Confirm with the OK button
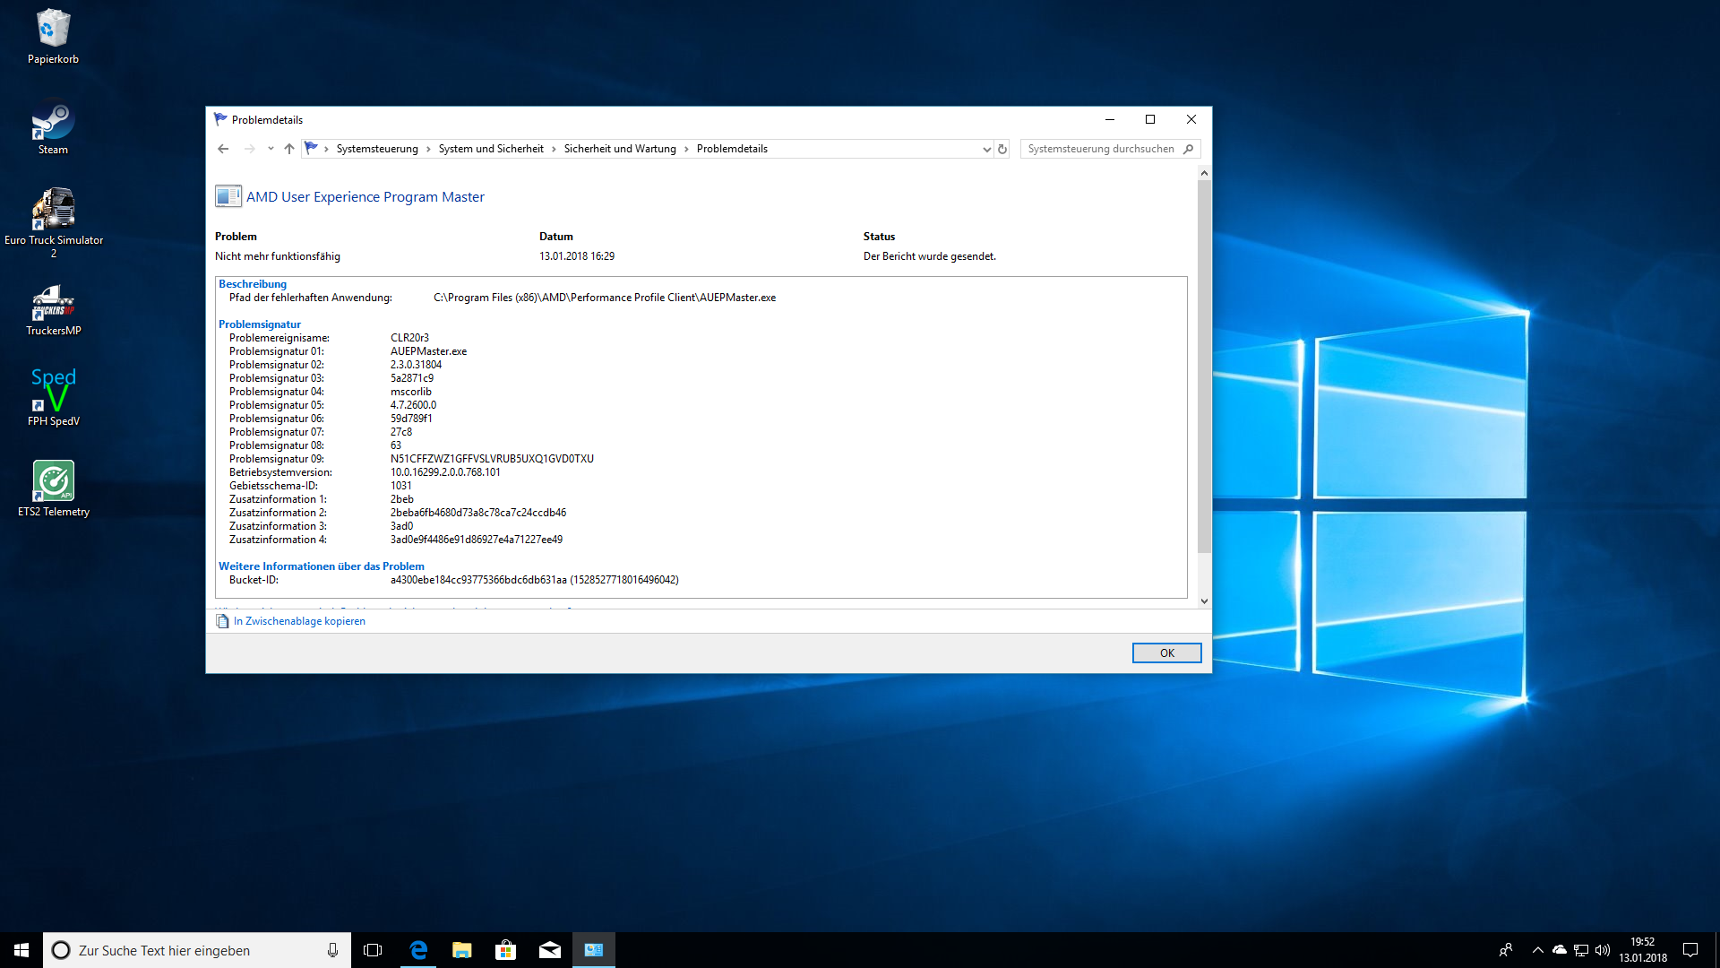Viewport: 1720px width, 968px height. [1166, 653]
